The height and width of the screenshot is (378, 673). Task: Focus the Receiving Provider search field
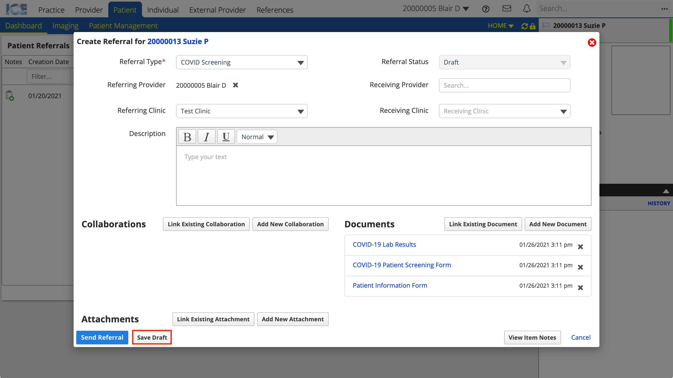click(504, 85)
